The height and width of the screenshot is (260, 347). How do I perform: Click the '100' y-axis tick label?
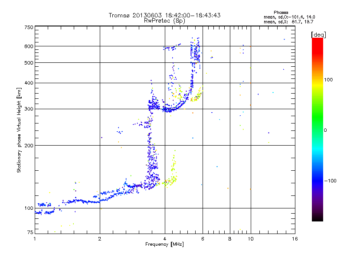point(29,208)
